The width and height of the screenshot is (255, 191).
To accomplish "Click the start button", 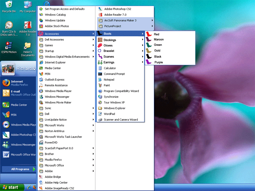I will 12,187.
